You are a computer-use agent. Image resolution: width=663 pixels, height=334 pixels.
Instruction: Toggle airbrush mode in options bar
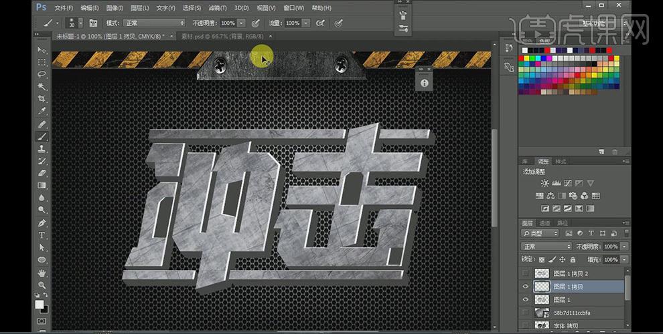click(x=320, y=23)
